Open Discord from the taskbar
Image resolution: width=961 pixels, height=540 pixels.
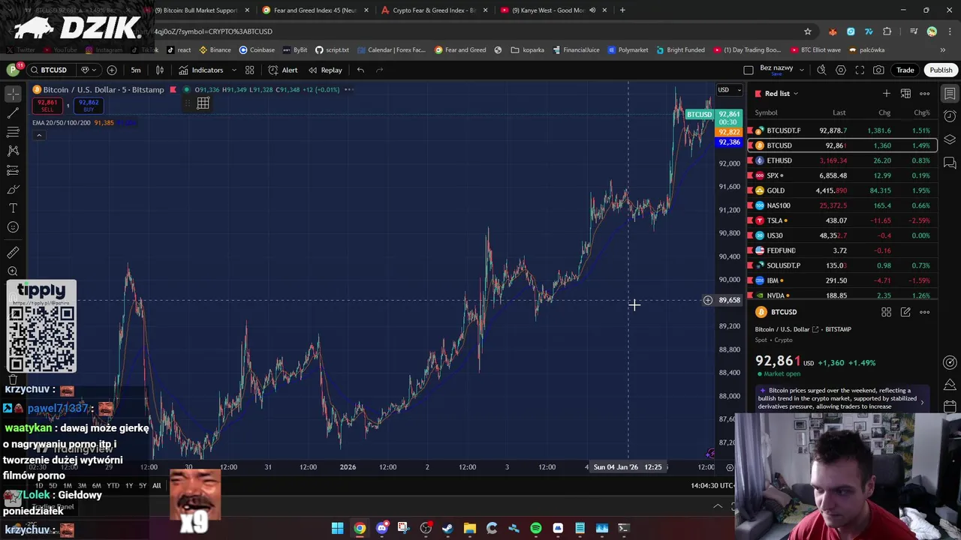point(381,529)
